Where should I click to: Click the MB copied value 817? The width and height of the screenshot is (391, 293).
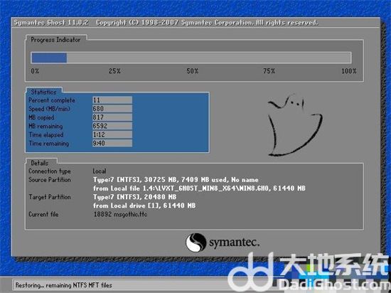click(x=112, y=117)
